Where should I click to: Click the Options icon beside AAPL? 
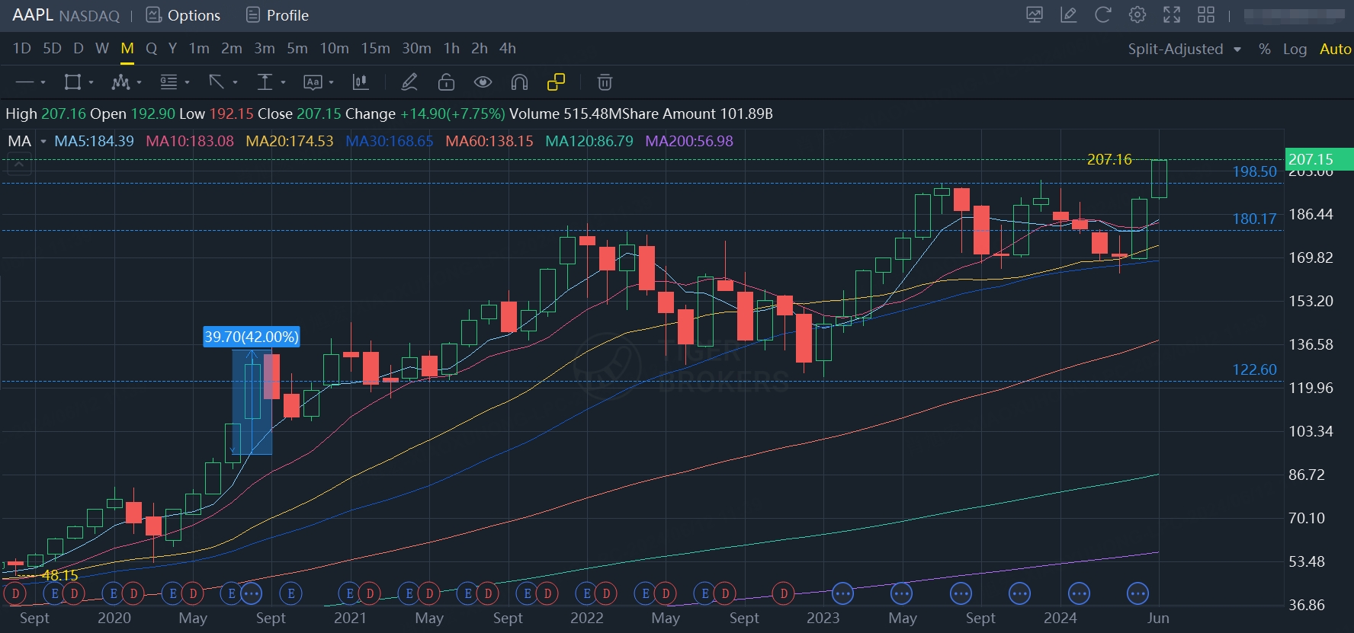pos(154,15)
